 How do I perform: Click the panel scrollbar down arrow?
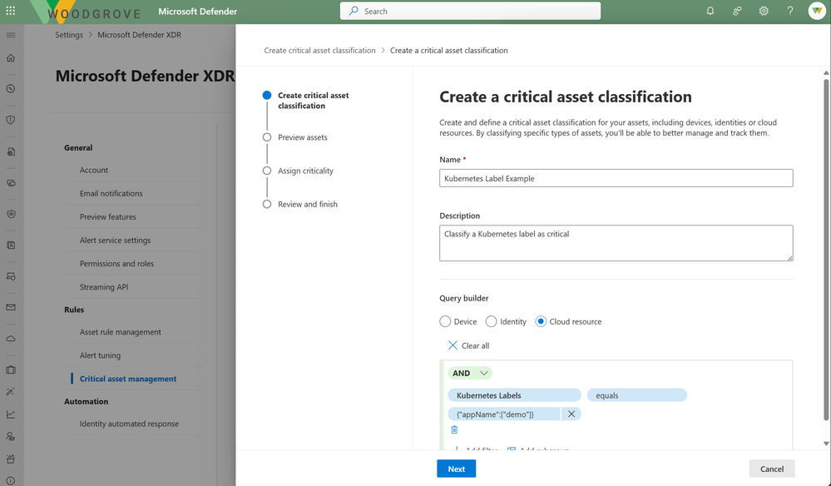tap(826, 444)
